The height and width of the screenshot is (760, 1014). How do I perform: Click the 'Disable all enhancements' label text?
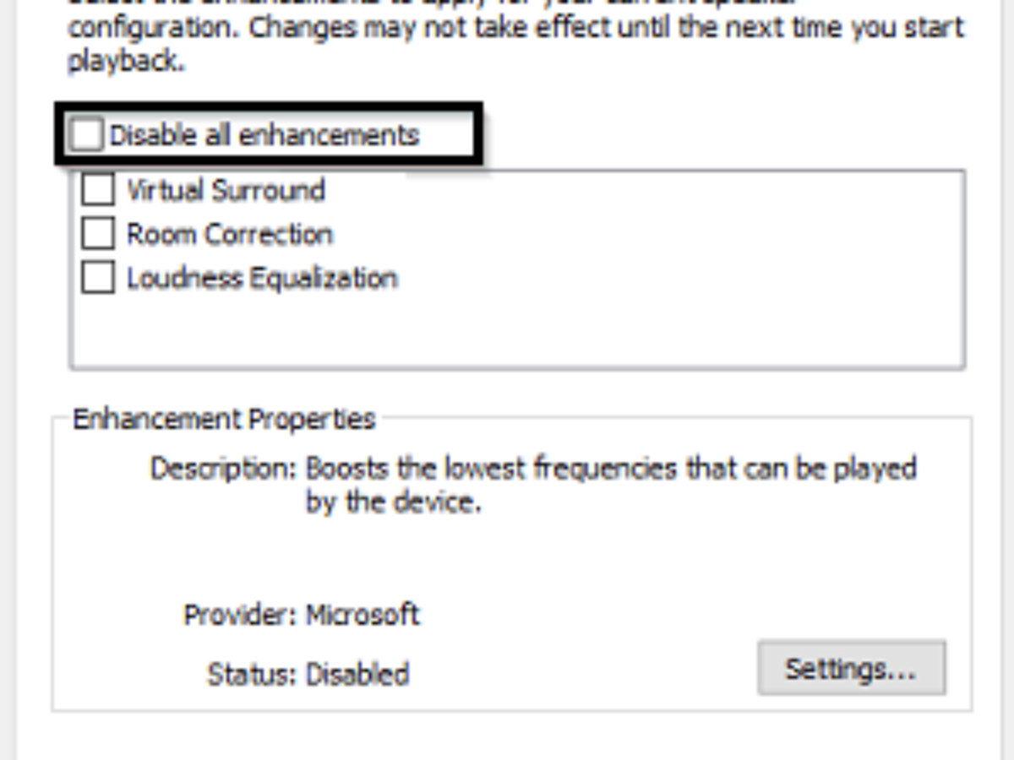click(x=264, y=135)
